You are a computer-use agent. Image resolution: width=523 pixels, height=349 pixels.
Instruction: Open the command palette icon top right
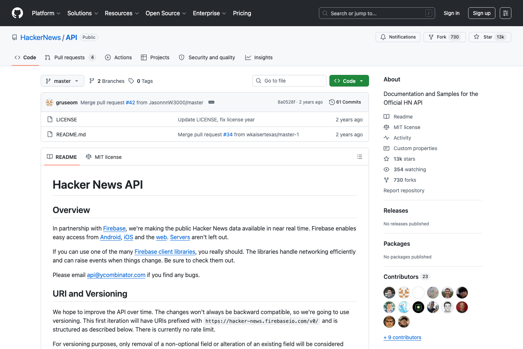(505, 13)
